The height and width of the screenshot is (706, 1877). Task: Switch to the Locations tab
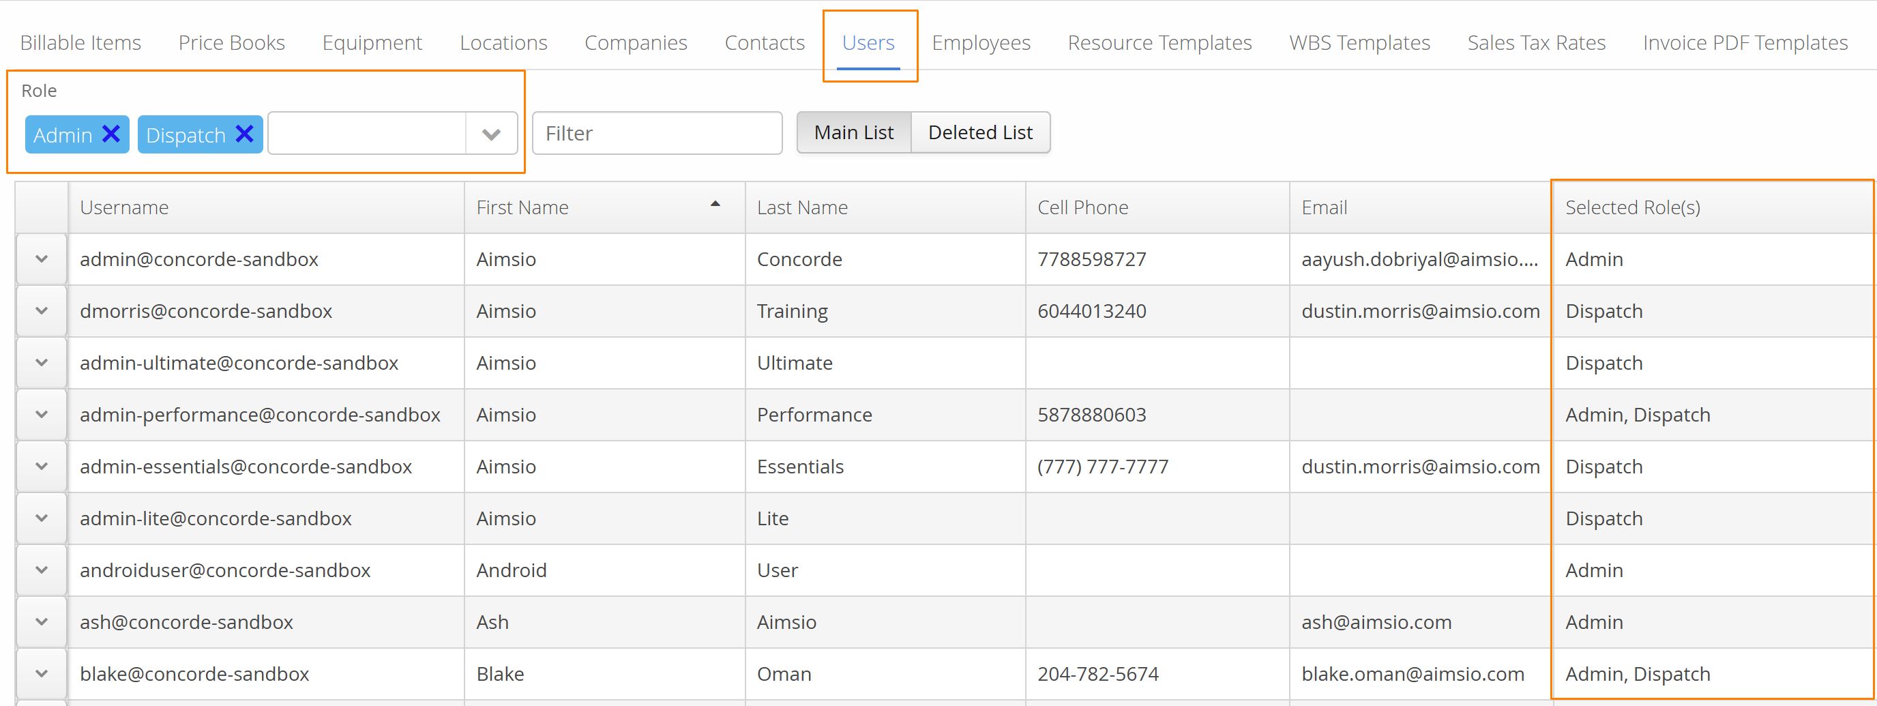tap(503, 43)
